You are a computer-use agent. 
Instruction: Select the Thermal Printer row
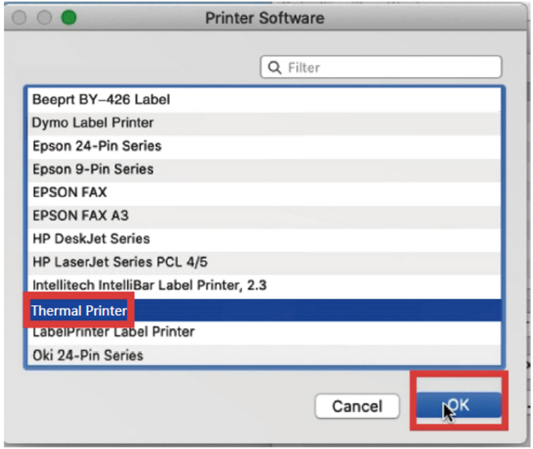[264, 310]
